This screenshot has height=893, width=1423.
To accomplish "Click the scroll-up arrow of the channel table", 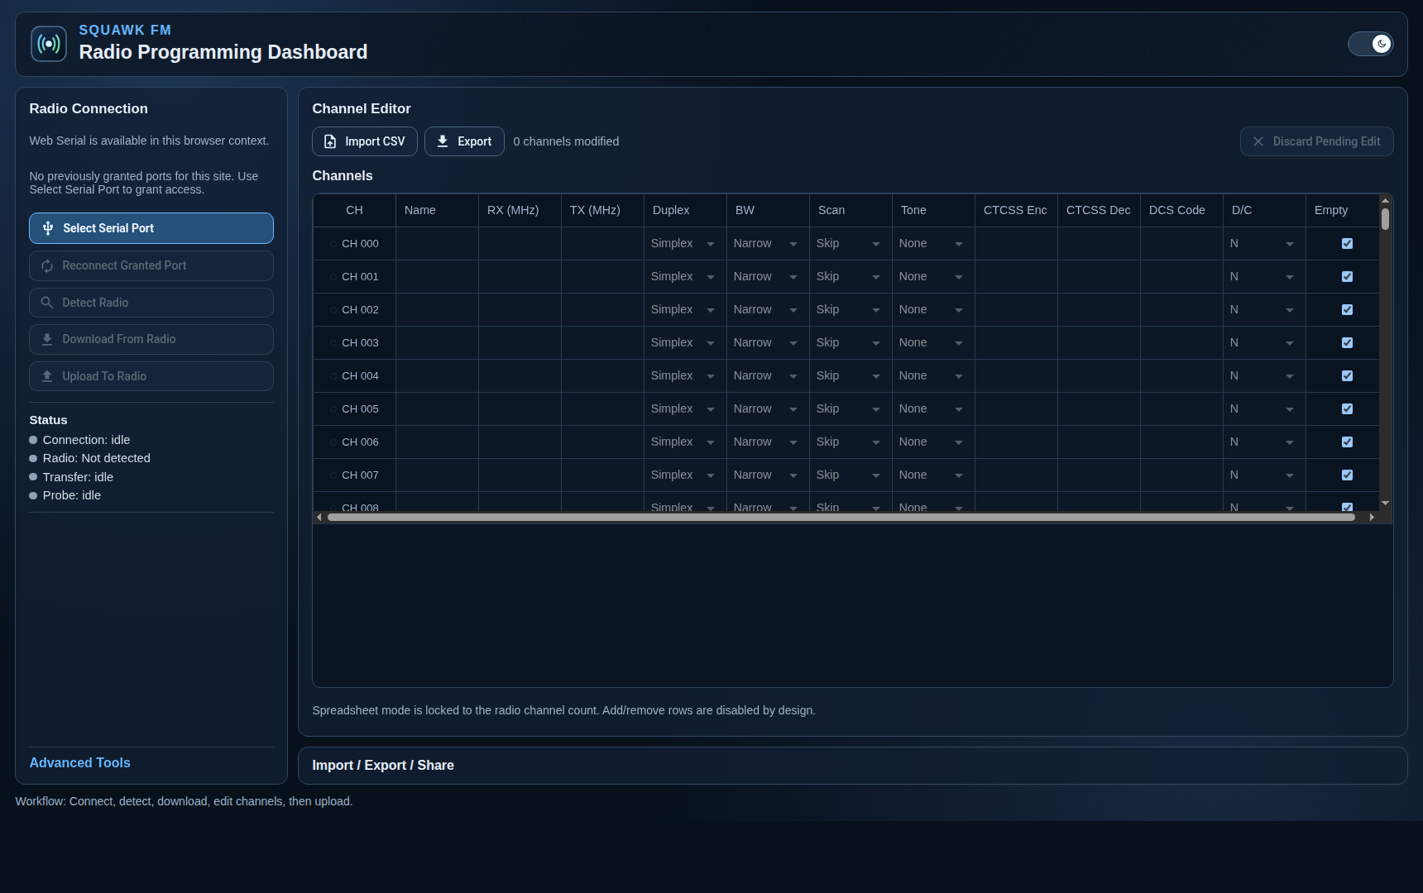I will pyautogui.click(x=1385, y=200).
